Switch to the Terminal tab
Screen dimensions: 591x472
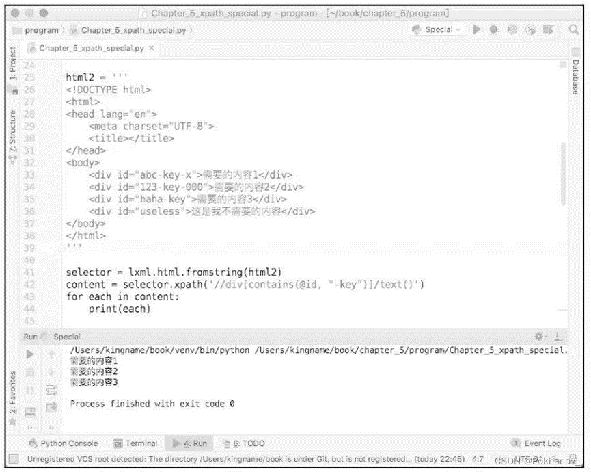(141, 443)
